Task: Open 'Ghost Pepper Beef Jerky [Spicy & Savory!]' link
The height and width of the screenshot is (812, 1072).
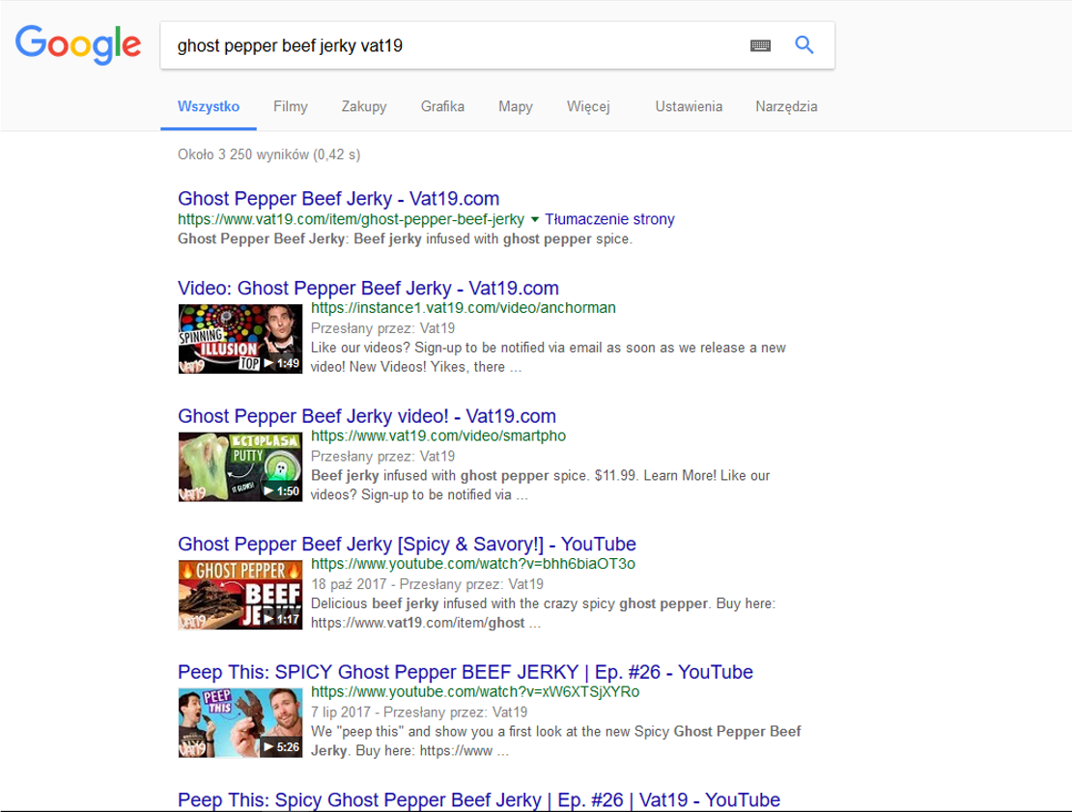Action: [x=407, y=545]
